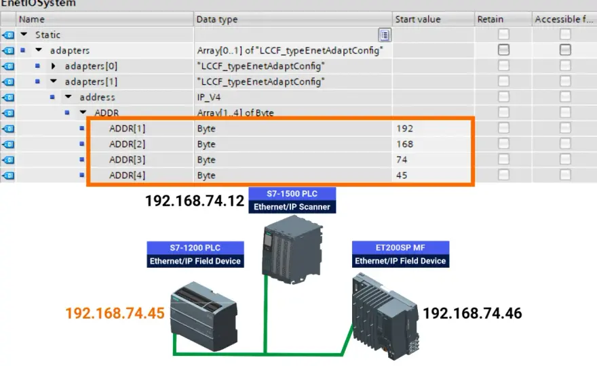Toggle Retain checkbox for ADDR[2] row
Viewport: 597px width, 366px height.
pyautogui.click(x=503, y=144)
